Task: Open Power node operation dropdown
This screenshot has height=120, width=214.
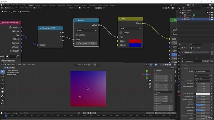Action: [86, 30]
